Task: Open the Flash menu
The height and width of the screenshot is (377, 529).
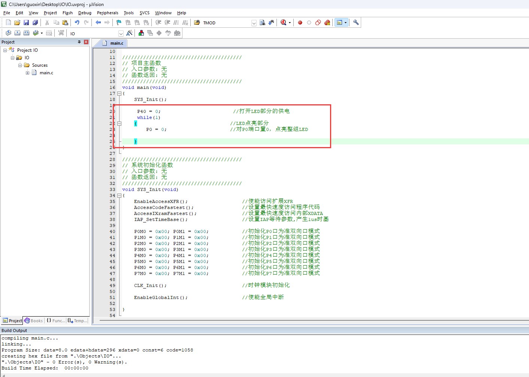Action: pyautogui.click(x=67, y=13)
